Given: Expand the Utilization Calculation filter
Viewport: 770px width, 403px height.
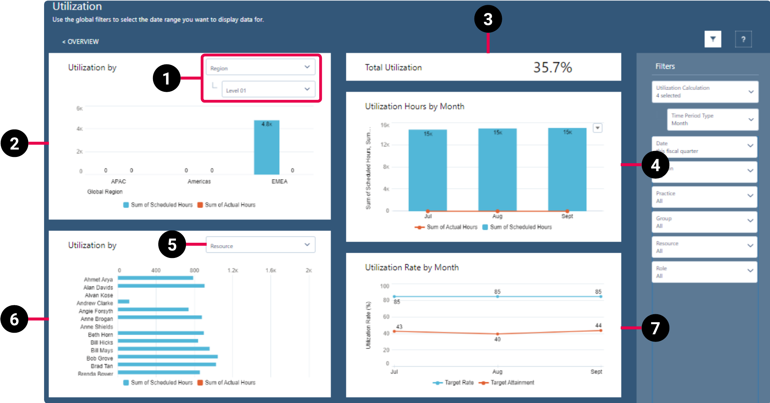Looking at the screenshot, I should tap(704, 91).
